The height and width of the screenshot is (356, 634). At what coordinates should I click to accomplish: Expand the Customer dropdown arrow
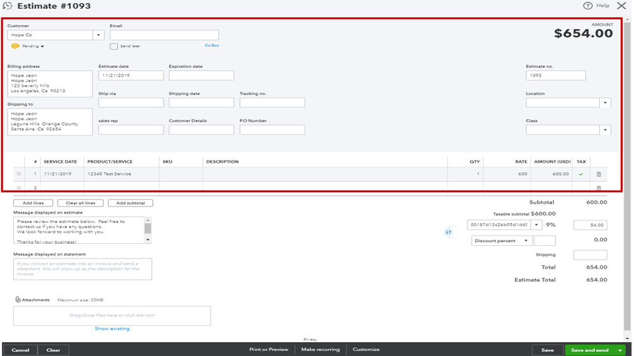(98, 35)
